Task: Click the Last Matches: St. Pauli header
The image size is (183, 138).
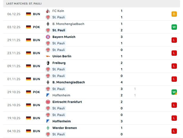Action: click(x=24, y=4)
